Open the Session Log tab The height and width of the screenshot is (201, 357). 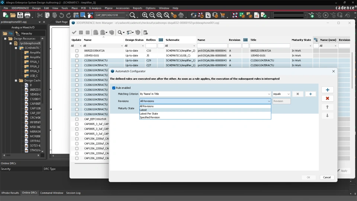click(x=73, y=193)
